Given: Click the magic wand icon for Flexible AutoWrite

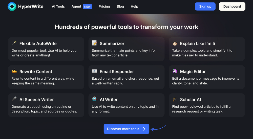Looking at the screenshot, I should coord(14,43).
